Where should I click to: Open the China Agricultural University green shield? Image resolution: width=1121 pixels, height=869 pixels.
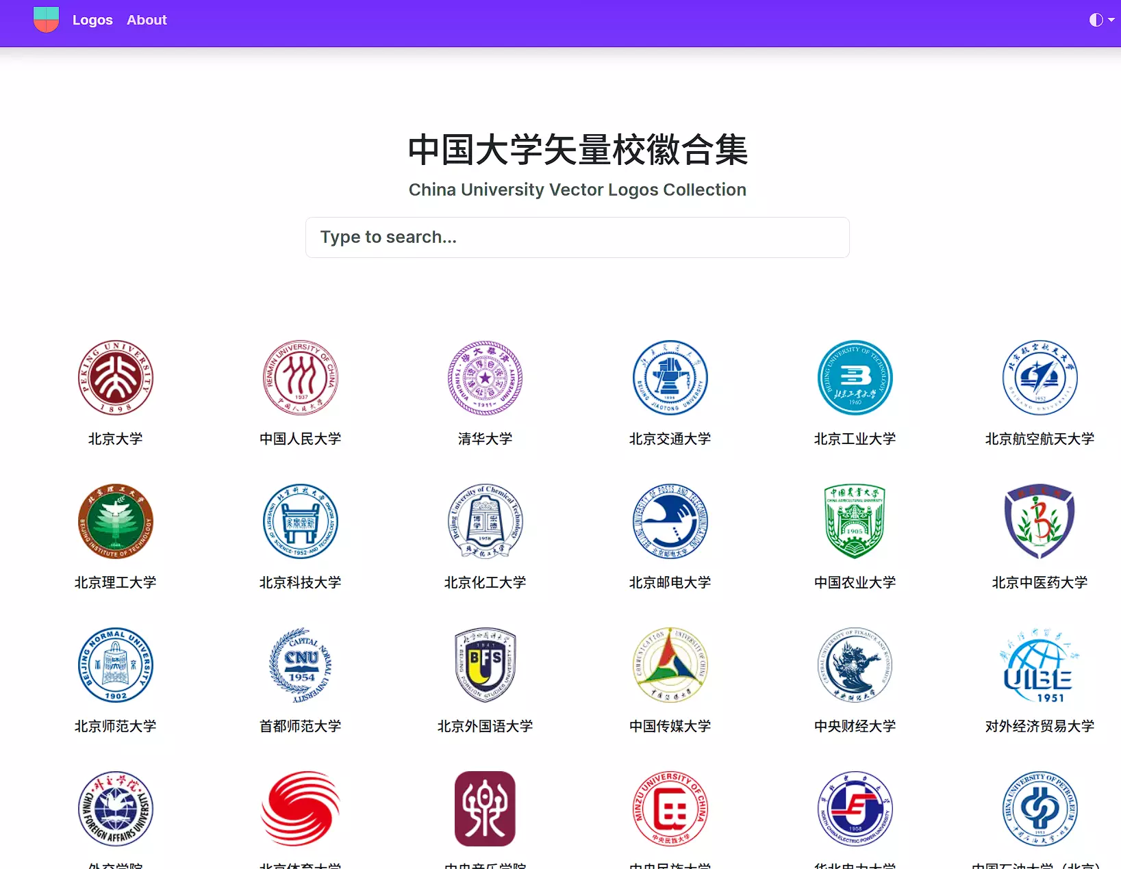855,521
